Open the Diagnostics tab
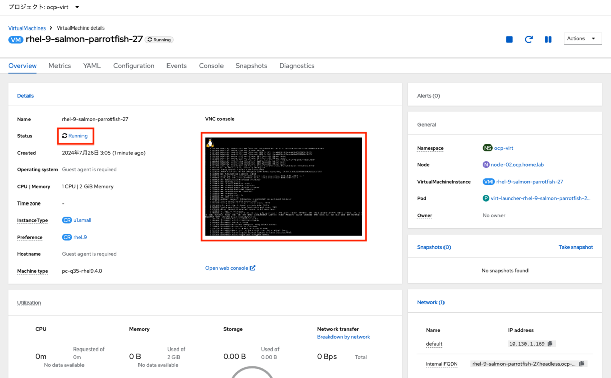611x378 pixels. (x=297, y=66)
